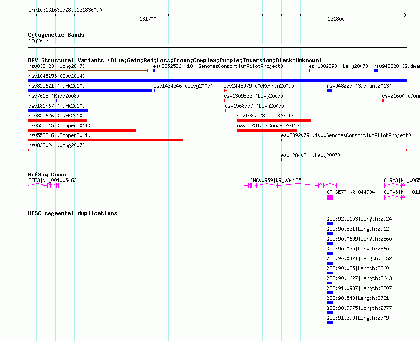This screenshot has height=341, width=420.
Task: Select the 10q26.3 band label
Action: (38, 41)
